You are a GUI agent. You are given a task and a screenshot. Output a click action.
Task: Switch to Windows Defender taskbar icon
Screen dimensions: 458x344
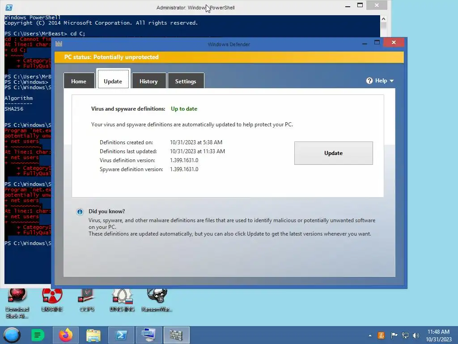click(176, 335)
